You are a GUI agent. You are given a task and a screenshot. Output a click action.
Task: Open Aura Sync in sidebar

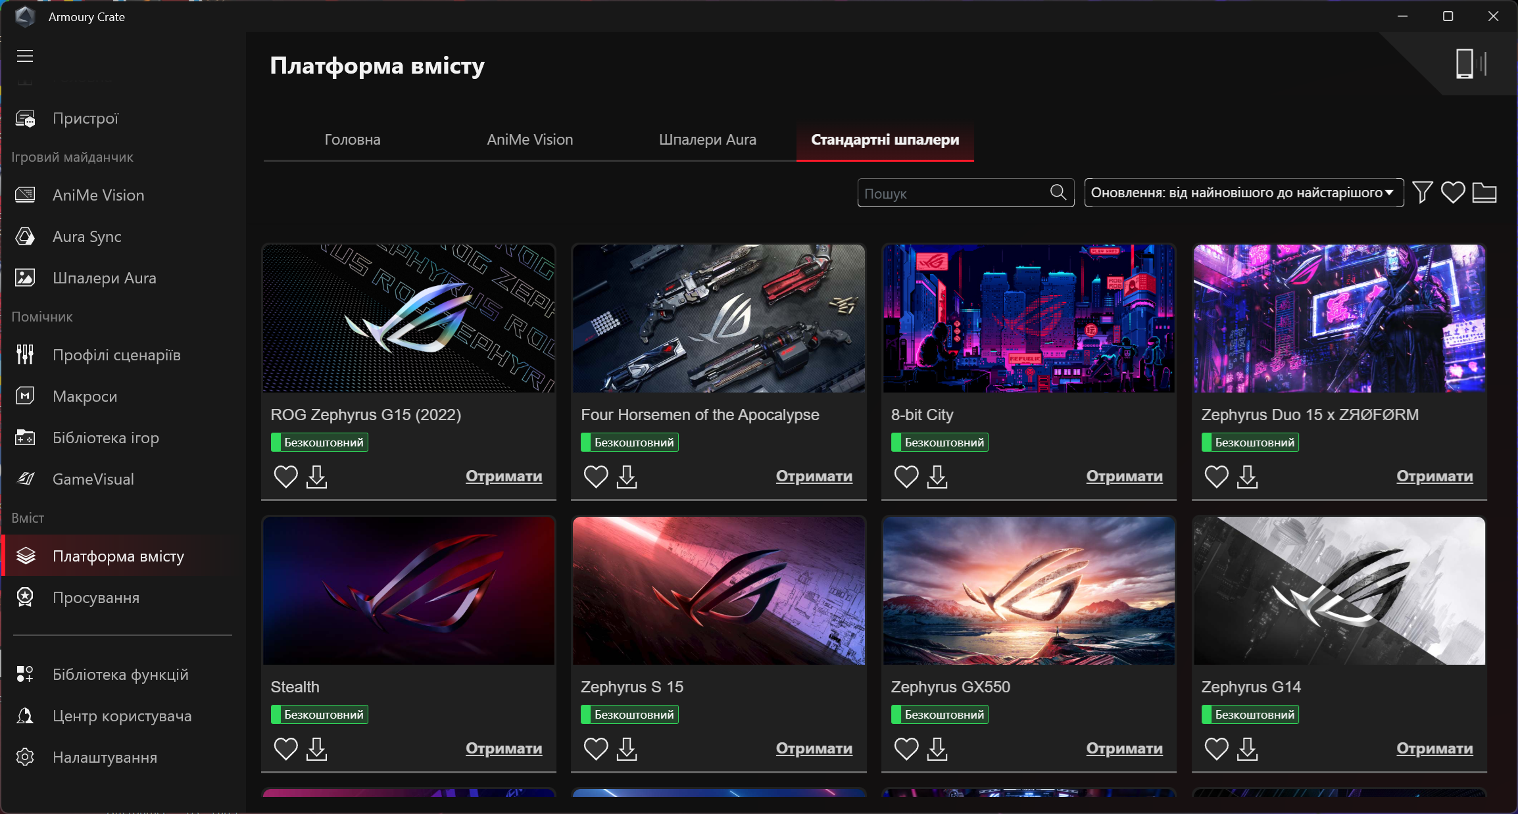[x=87, y=237]
